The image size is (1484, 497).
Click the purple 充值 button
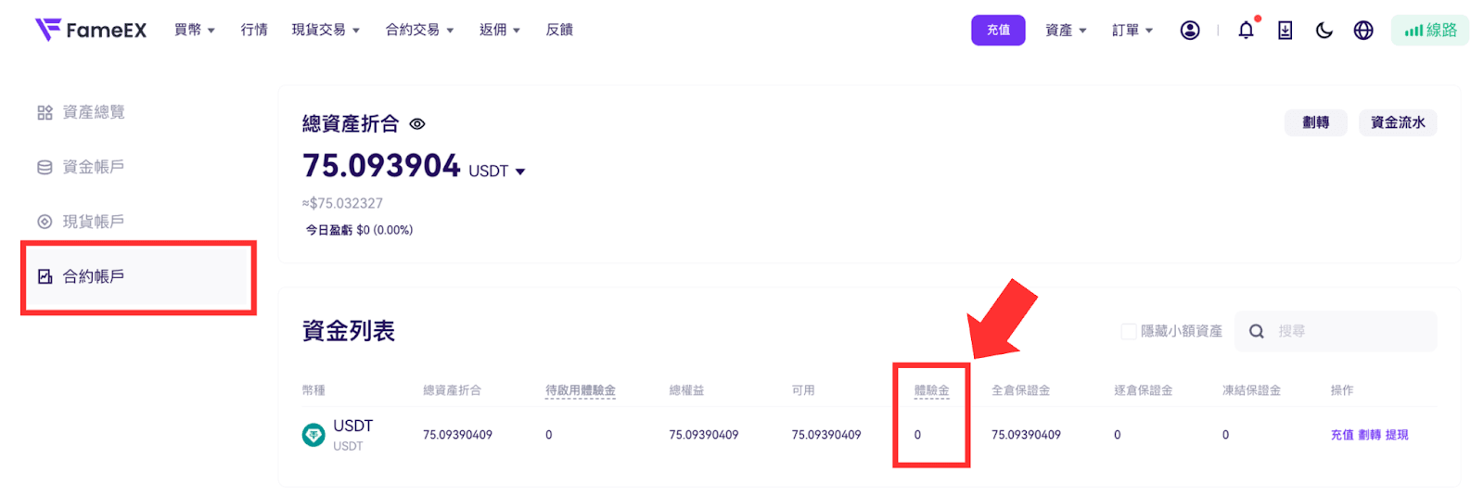coord(998,31)
